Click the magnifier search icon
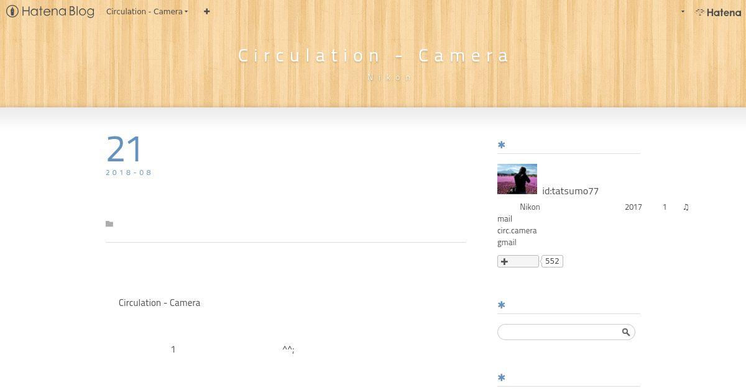The height and width of the screenshot is (391, 746). [626, 332]
